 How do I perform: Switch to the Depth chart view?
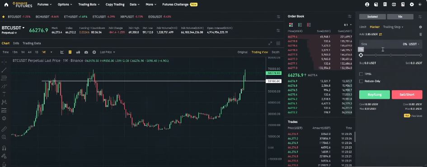tap(276, 52)
